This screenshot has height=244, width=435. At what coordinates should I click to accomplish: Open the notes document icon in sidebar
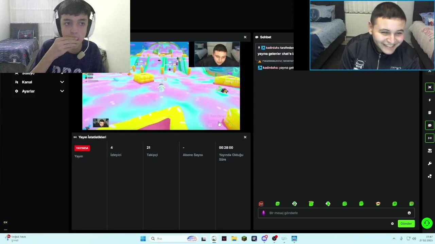tap(430, 113)
